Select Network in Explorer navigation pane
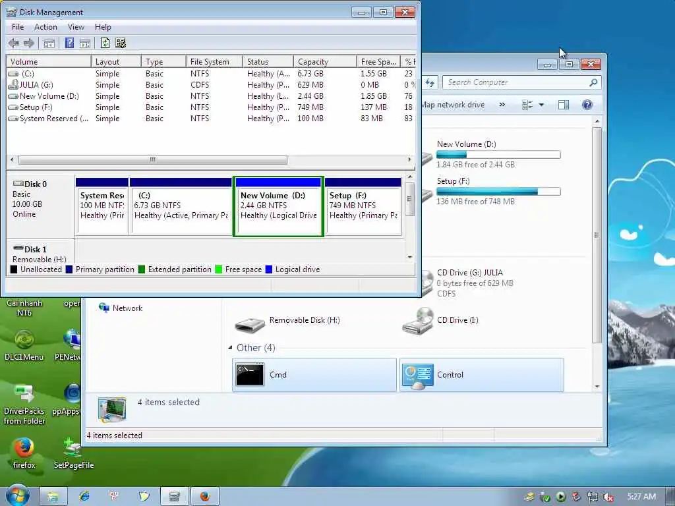The image size is (675, 506). (x=121, y=308)
